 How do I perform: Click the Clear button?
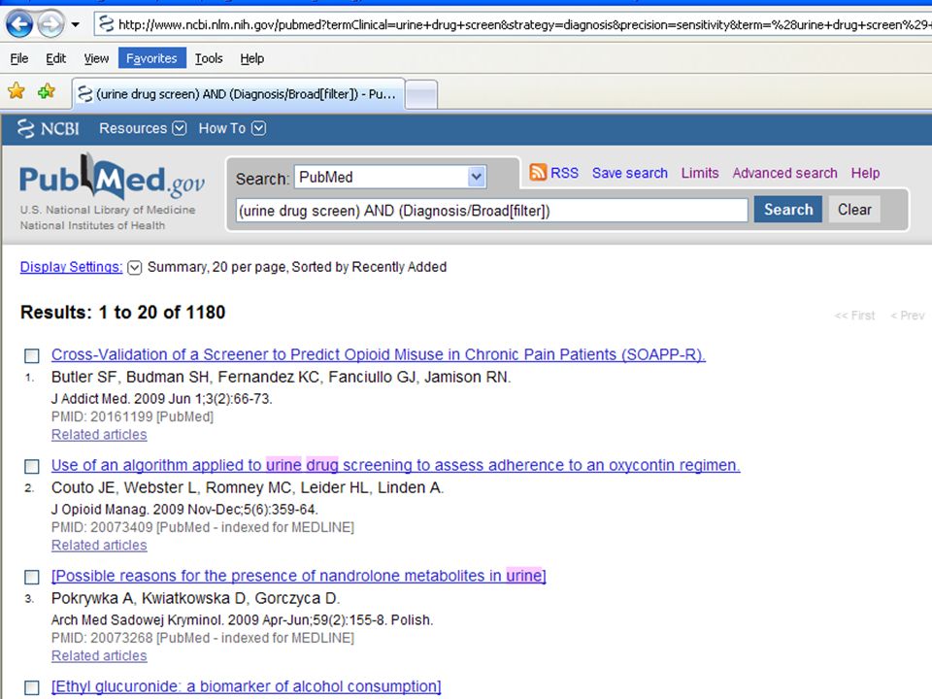[854, 210]
